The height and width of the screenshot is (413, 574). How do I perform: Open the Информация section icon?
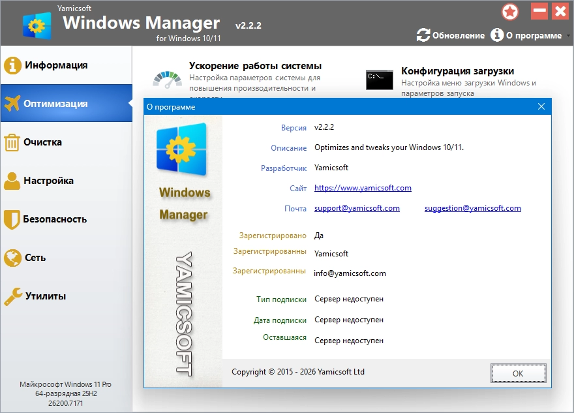[x=12, y=65]
